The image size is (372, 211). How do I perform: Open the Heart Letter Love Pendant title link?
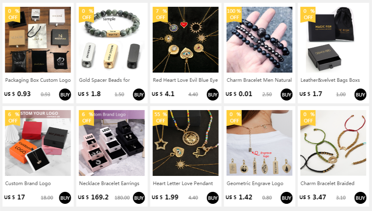pyautogui.click(x=183, y=183)
